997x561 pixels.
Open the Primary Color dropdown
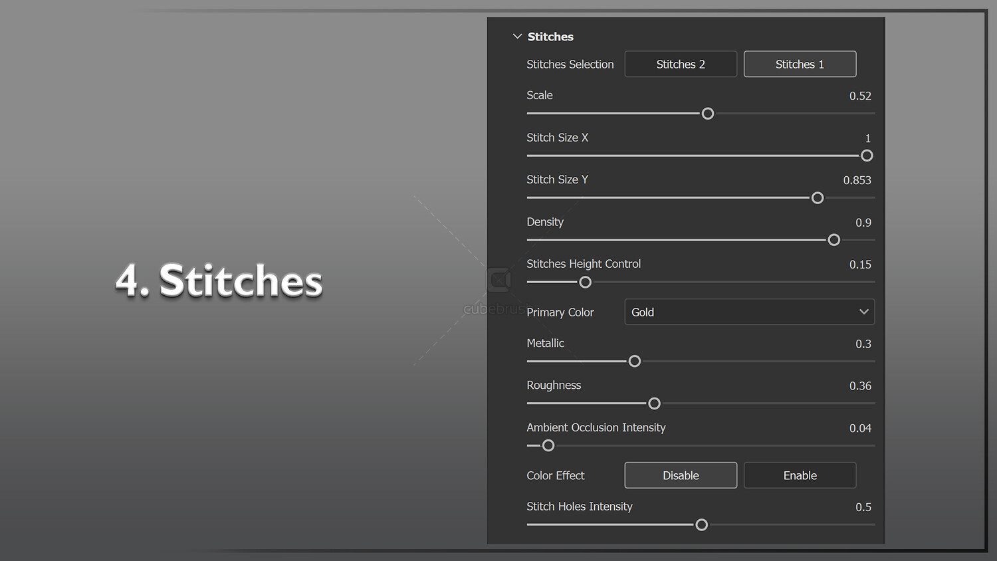click(x=749, y=312)
